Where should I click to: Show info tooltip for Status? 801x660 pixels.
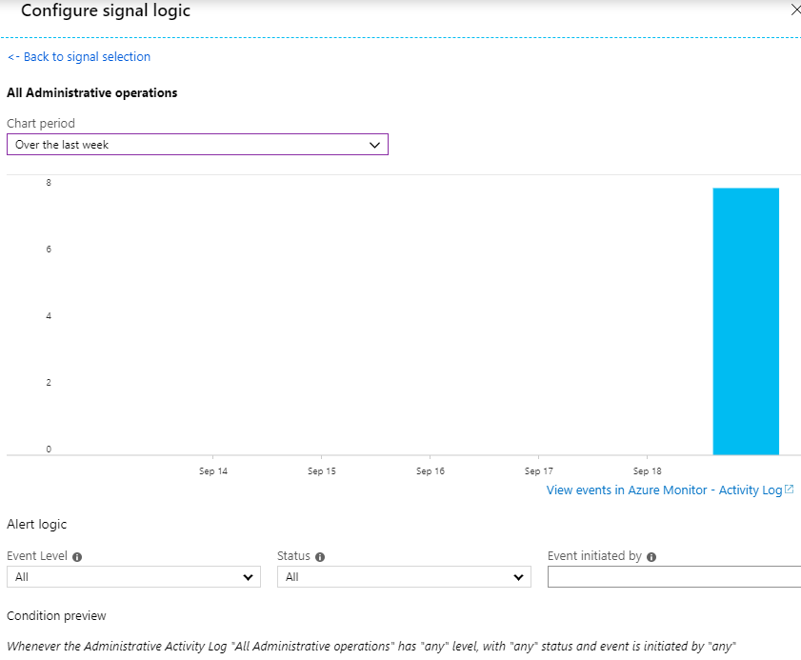pyautogui.click(x=320, y=557)
